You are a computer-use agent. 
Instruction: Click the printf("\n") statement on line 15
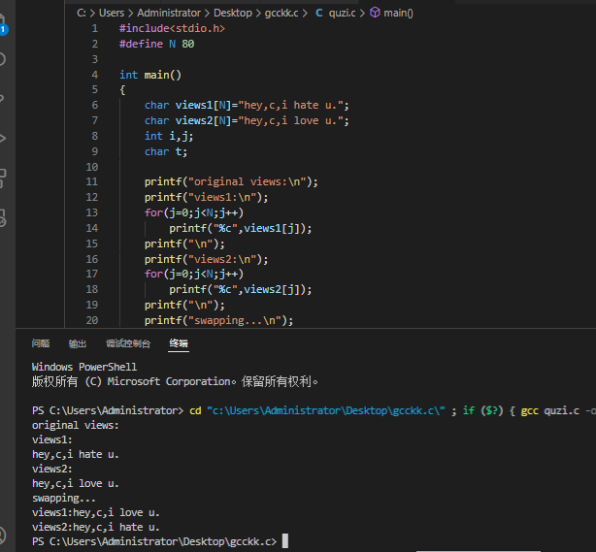[184, 244]
